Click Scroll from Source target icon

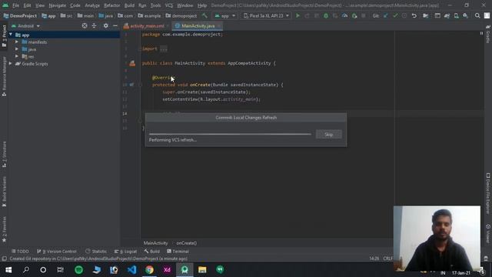tap(85, 25)
